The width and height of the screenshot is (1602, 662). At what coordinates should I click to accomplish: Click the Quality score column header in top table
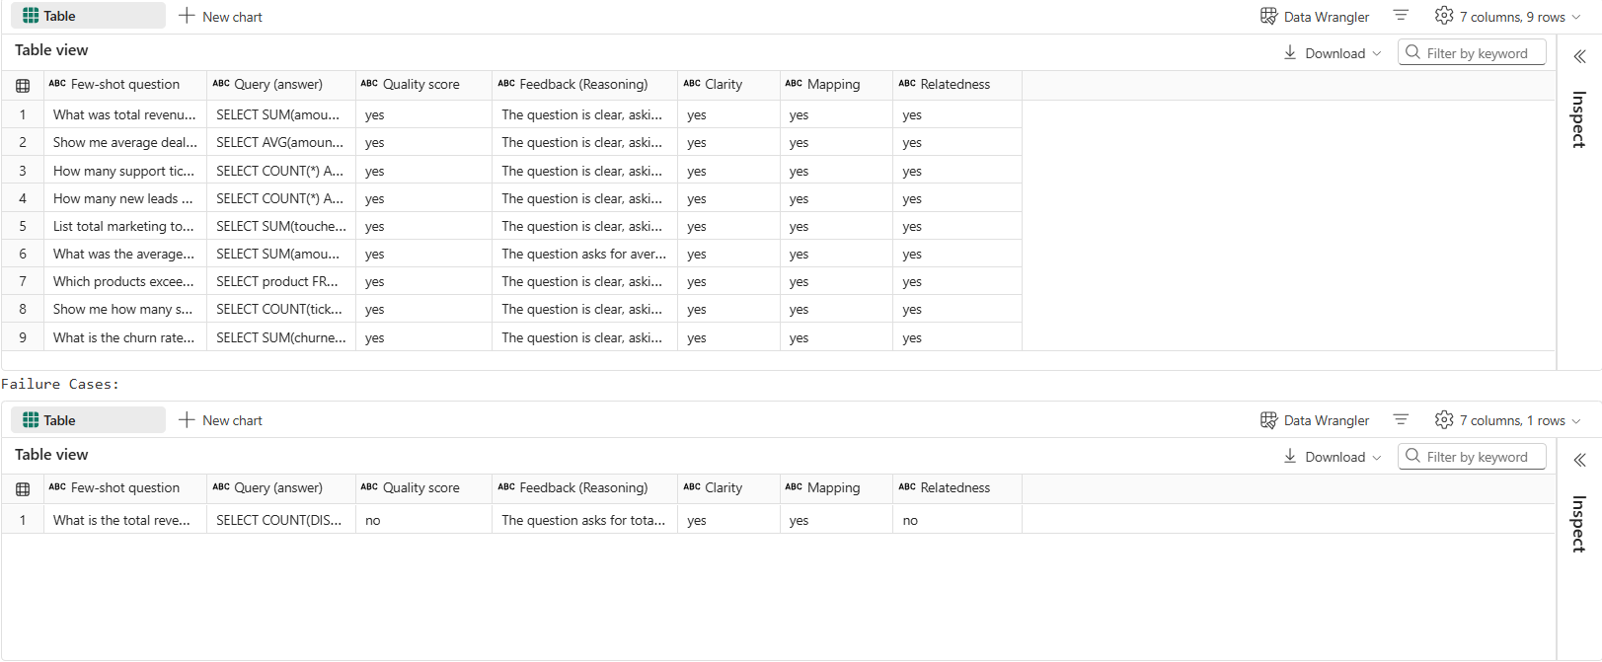[x=421, y=85]
